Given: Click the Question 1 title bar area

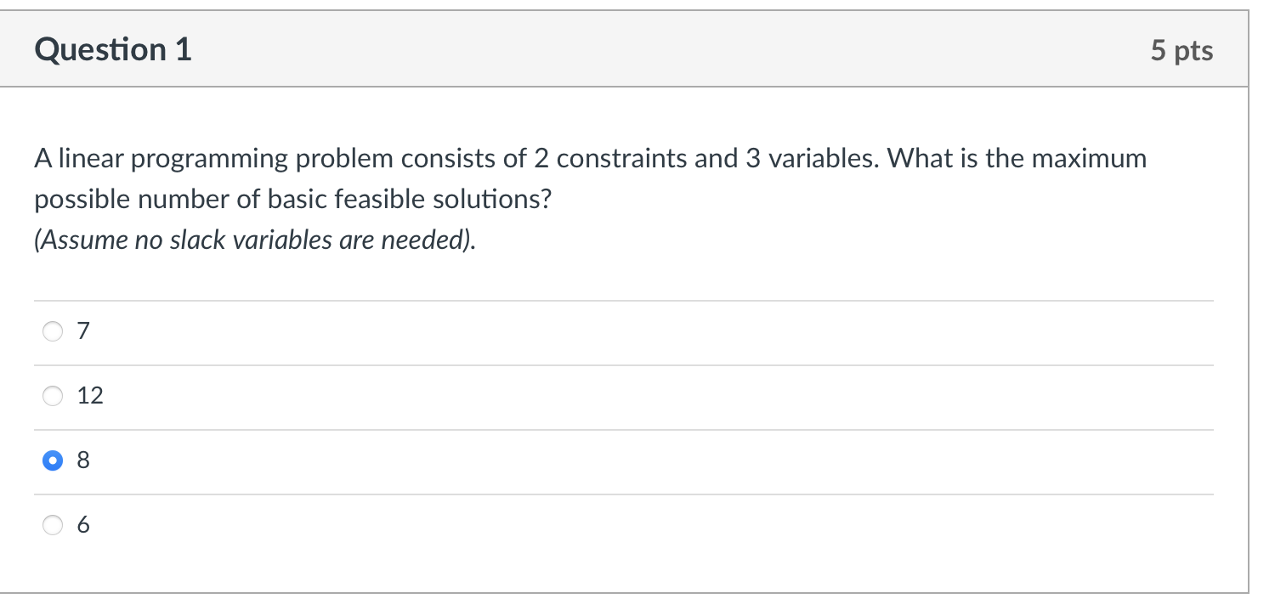Looking at the screenshot, I should 595,49.
